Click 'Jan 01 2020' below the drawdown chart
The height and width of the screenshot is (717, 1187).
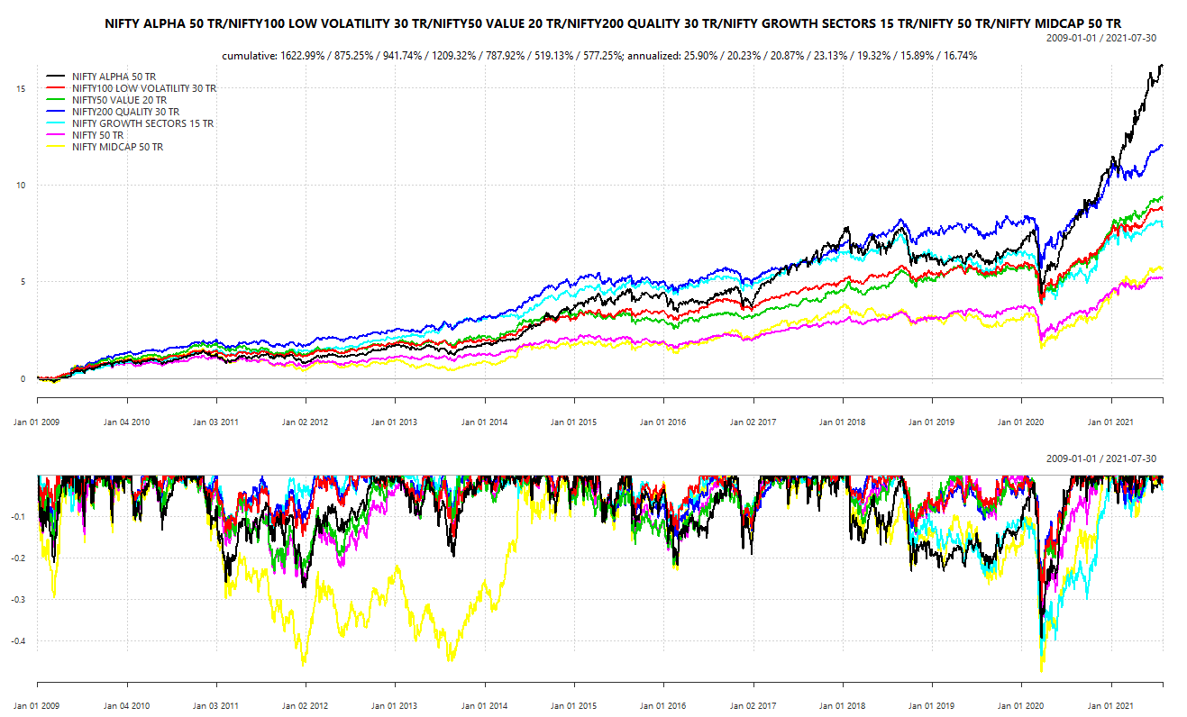click(1020, 706)
